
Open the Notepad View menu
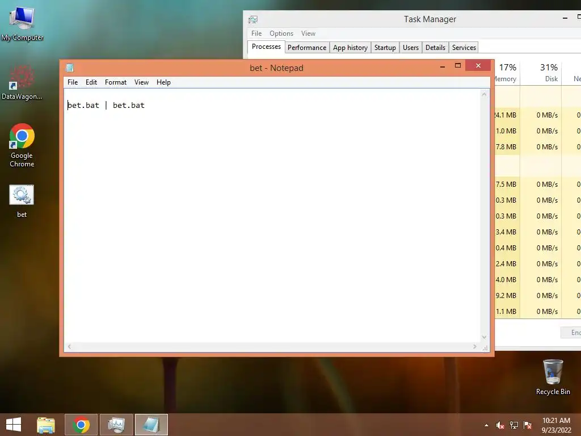(141, 82)
